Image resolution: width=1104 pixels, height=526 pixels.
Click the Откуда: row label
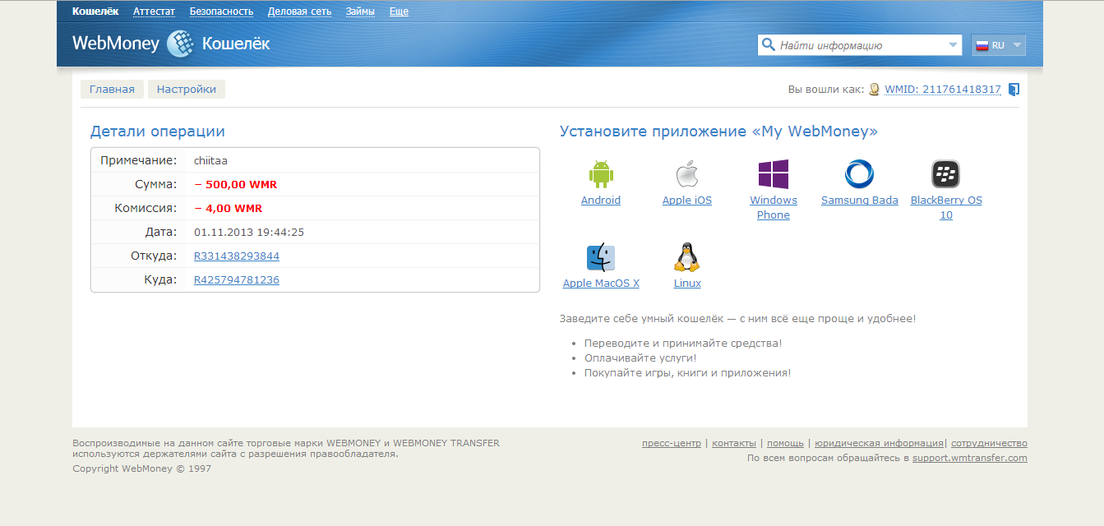(154, 256)
